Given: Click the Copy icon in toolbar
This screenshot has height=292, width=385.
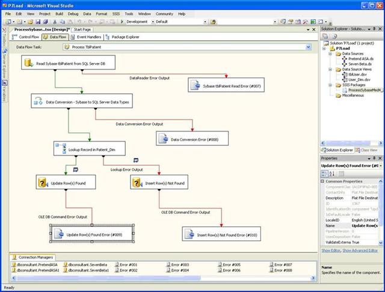Looking at the screenshot, I should [x=63, y=22].
